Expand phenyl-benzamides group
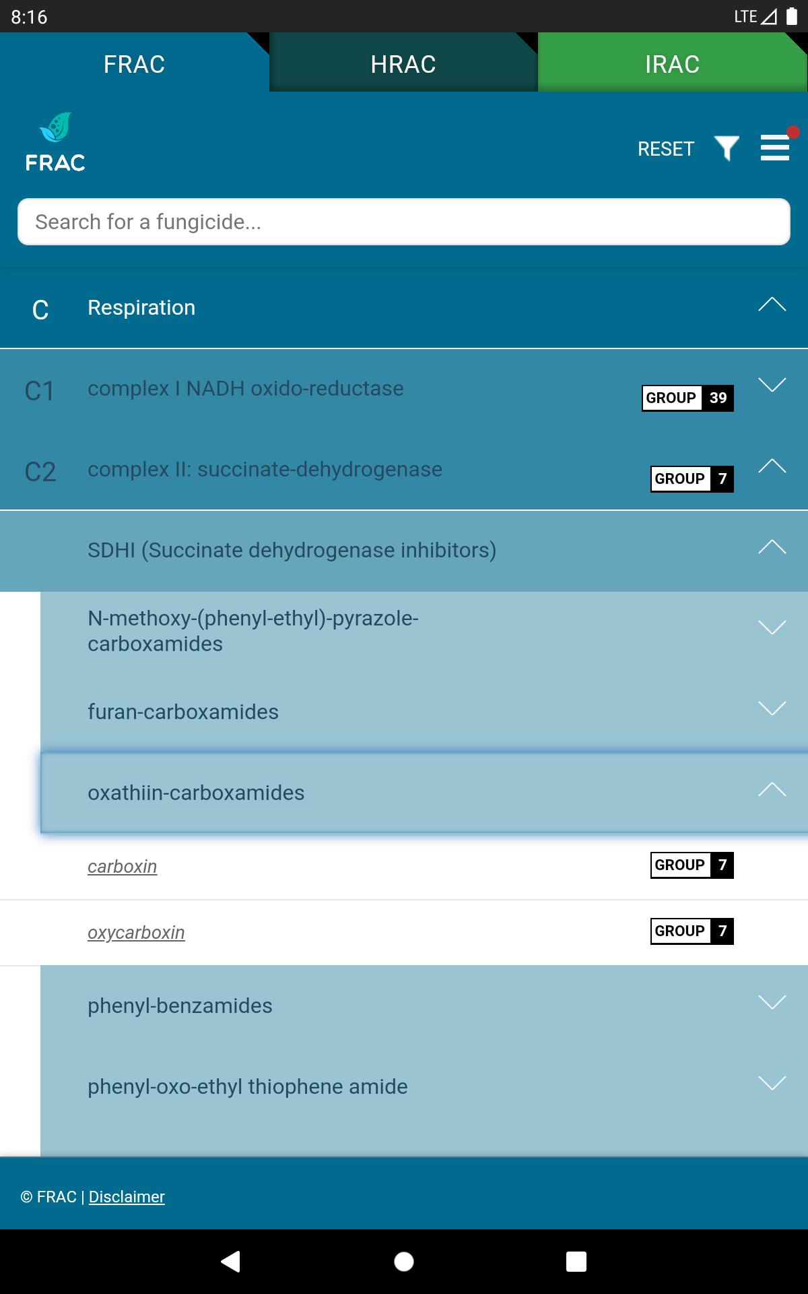The height and width of the screenshot is (1294, 808). (x=424, y=1006)
